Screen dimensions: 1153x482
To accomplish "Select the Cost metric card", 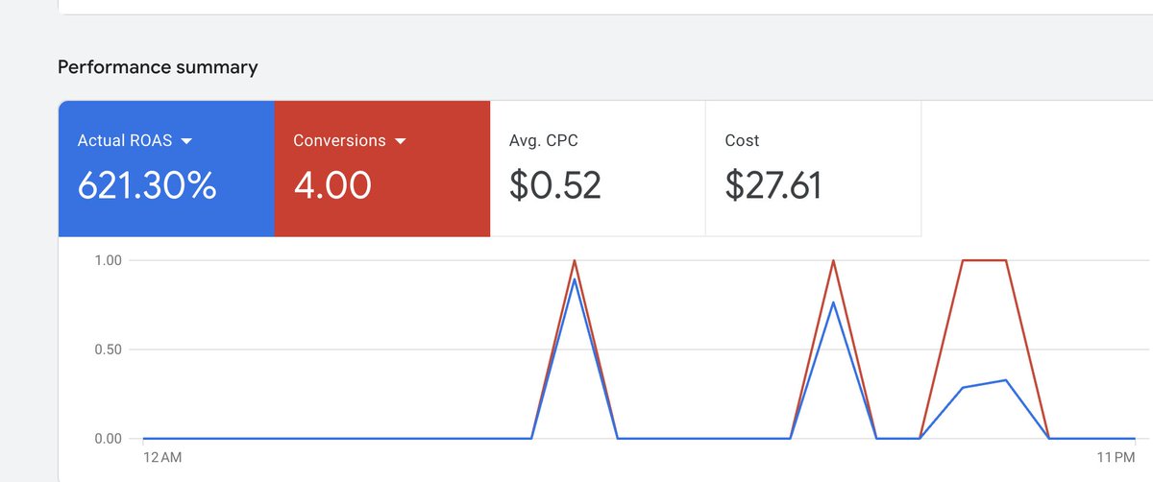I will coord(813,168).
